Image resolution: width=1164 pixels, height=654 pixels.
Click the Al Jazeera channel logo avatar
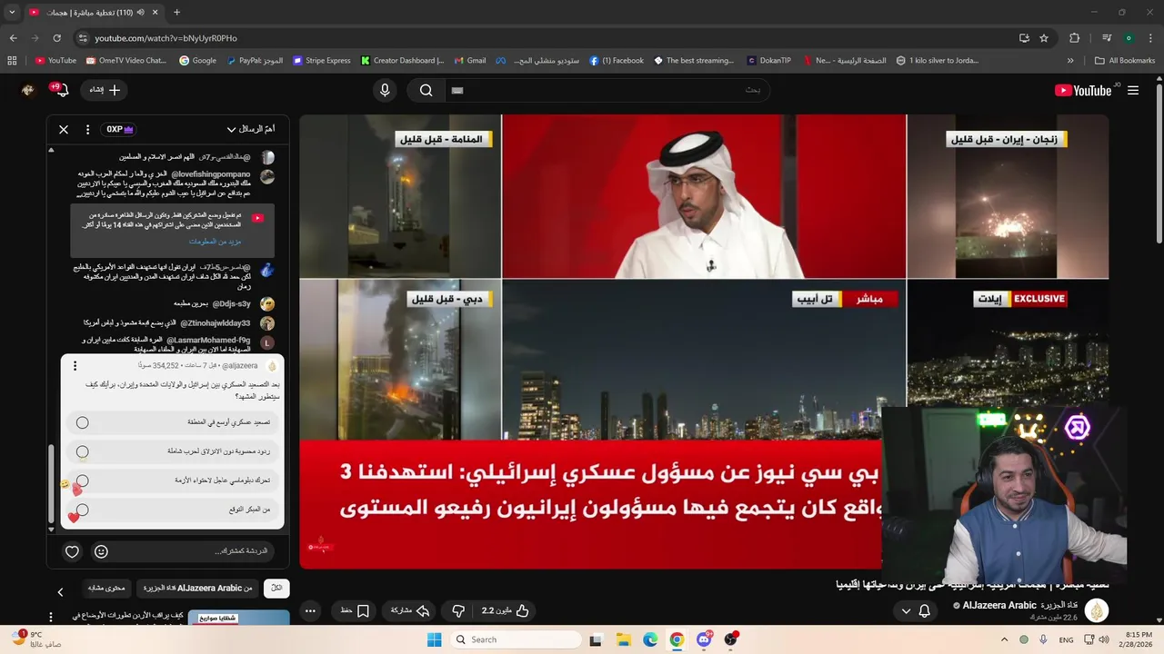point(1097,610)
